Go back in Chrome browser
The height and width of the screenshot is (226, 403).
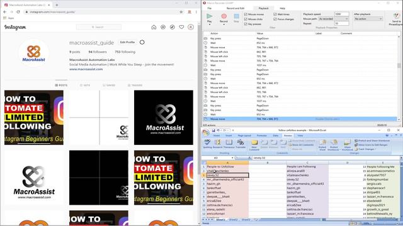point(5,12)
